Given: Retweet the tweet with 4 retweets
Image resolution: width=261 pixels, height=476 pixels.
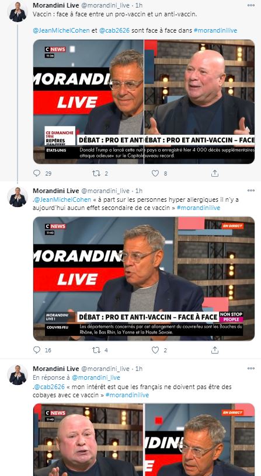Looking at the screenshot, I should (x=96, y=350).
